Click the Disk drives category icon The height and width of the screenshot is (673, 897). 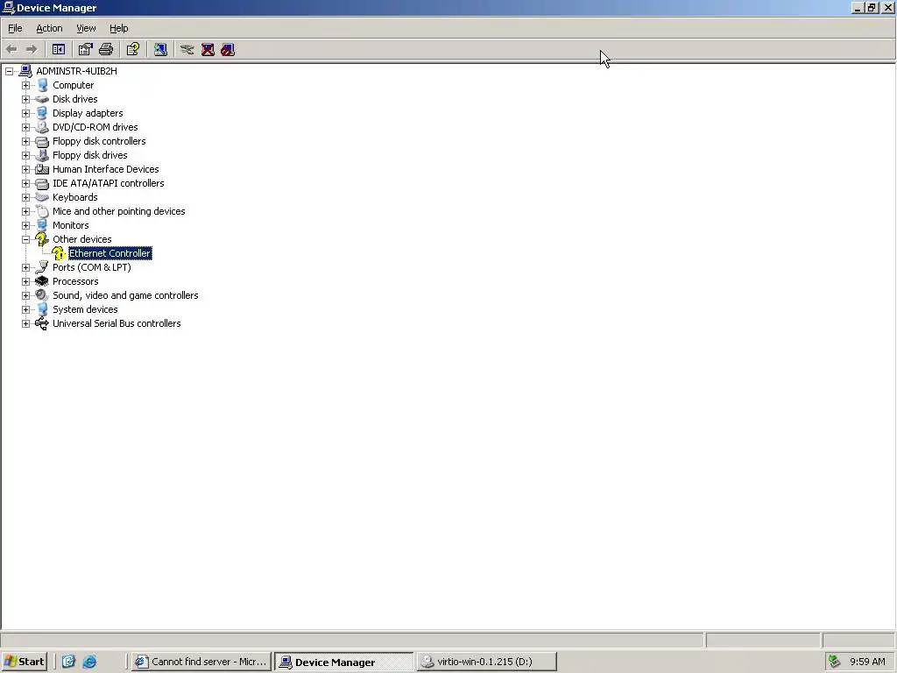(42, 99)
